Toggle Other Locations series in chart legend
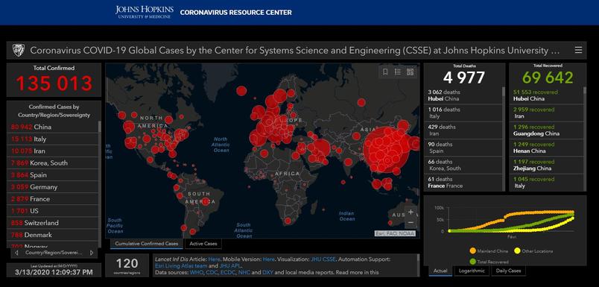The height and width of the screenshot is (287, 599). pyautogui.click(x=531, y=251)
